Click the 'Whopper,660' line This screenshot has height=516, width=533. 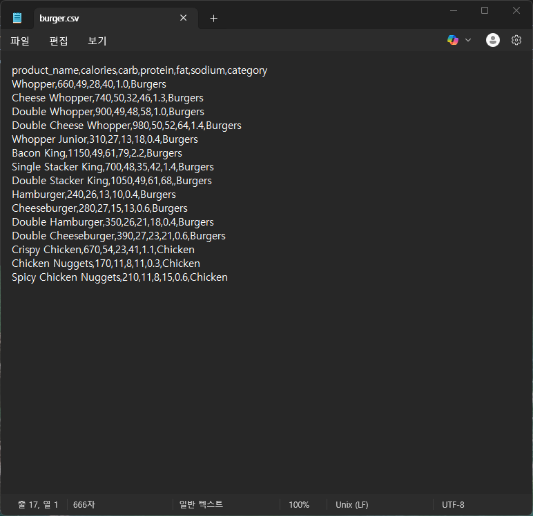[89, 84]
